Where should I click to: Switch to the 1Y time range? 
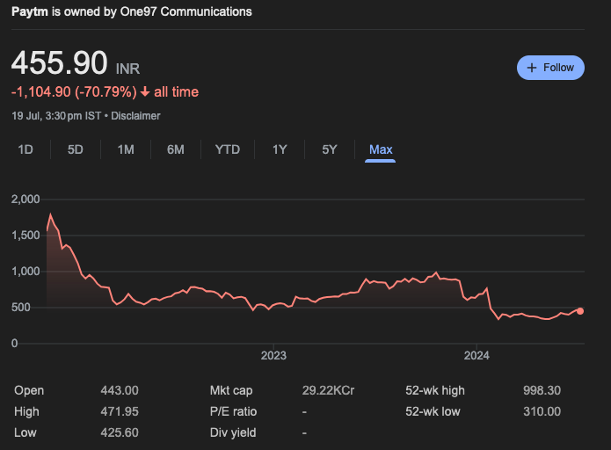click(280, 149)
